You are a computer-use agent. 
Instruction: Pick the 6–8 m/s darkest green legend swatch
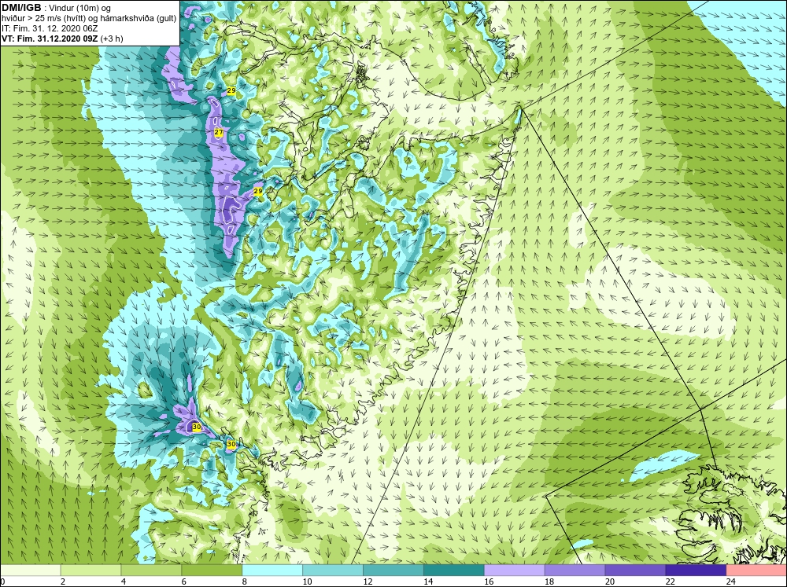coord(212,570)
